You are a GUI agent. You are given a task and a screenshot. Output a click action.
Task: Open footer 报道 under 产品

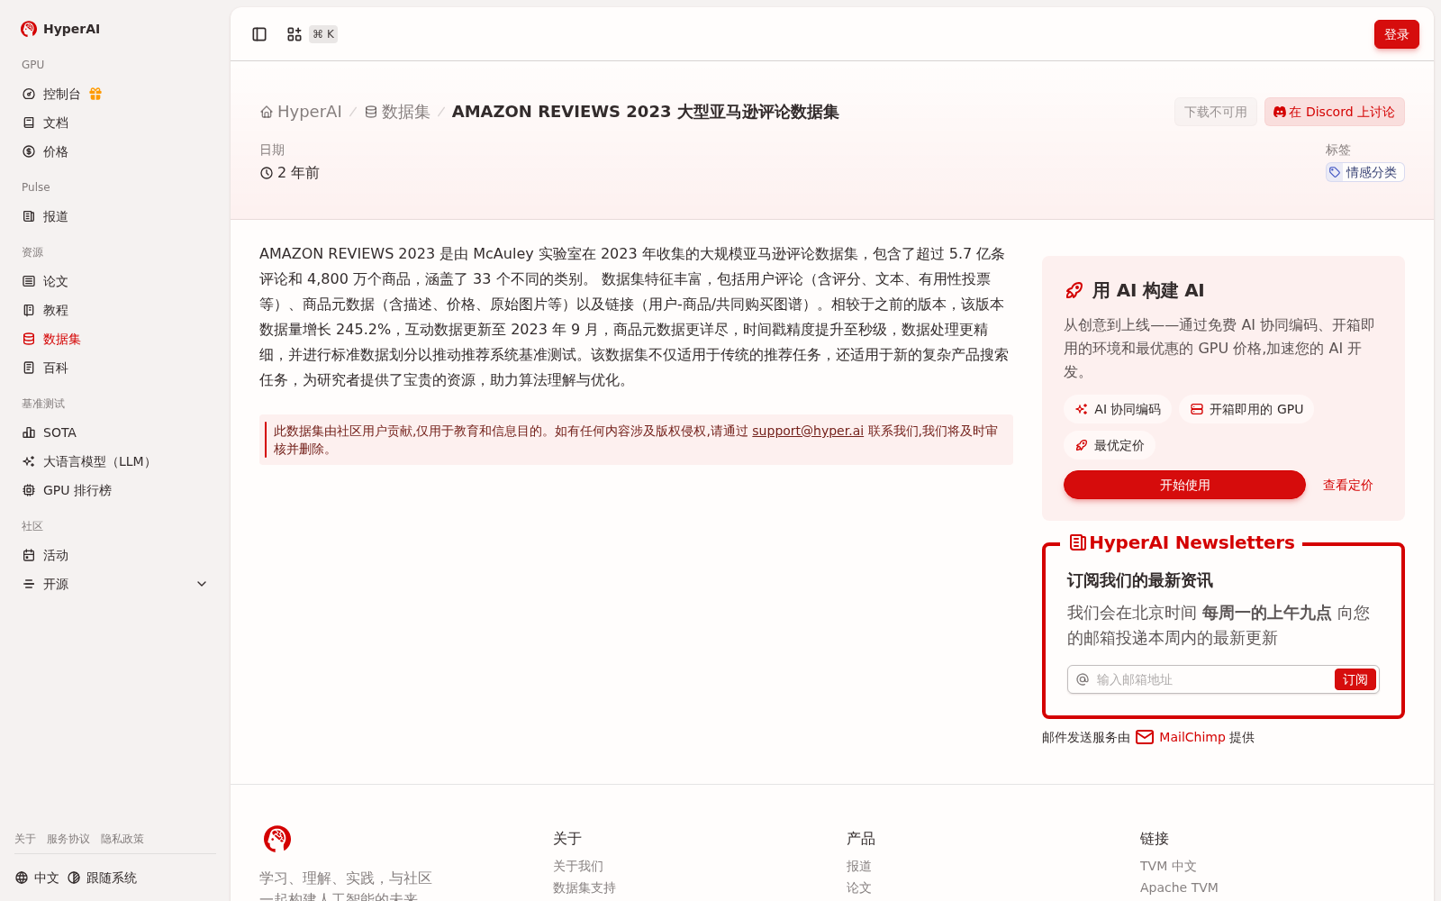pyautogui.click(x=859, y=866)
